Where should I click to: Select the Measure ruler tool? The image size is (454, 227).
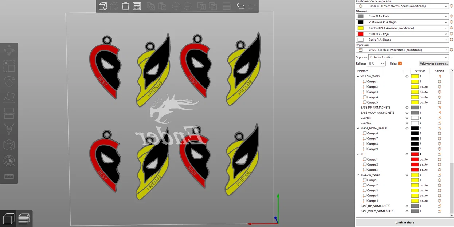click(9, 177)
